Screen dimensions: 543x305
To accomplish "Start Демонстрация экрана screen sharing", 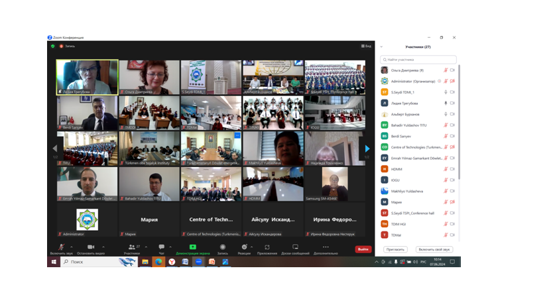I will click(192, 247).
